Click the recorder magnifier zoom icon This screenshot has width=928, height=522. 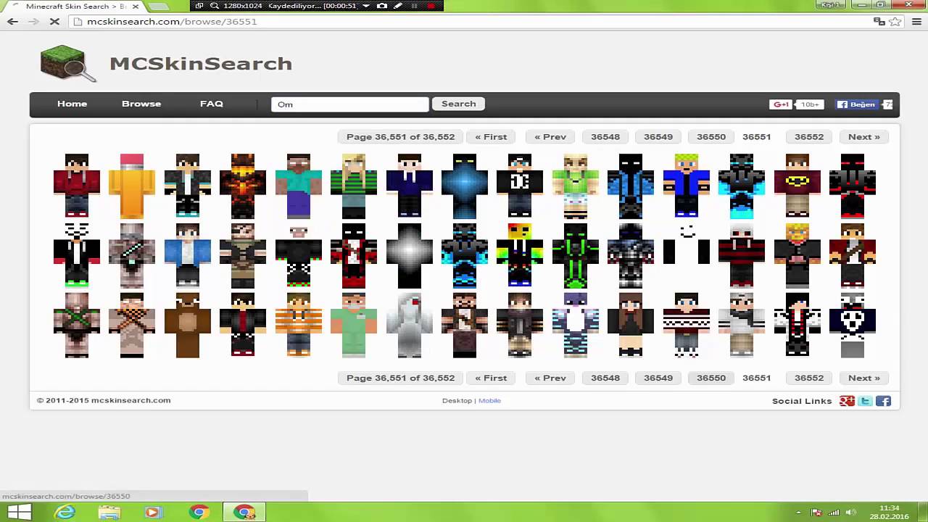point(215,5)
